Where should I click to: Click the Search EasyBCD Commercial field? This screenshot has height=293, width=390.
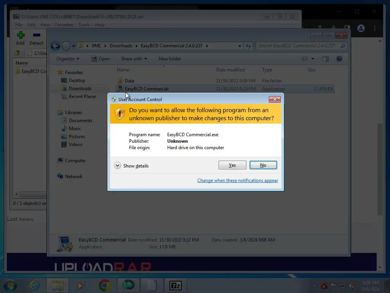point(301,46)
